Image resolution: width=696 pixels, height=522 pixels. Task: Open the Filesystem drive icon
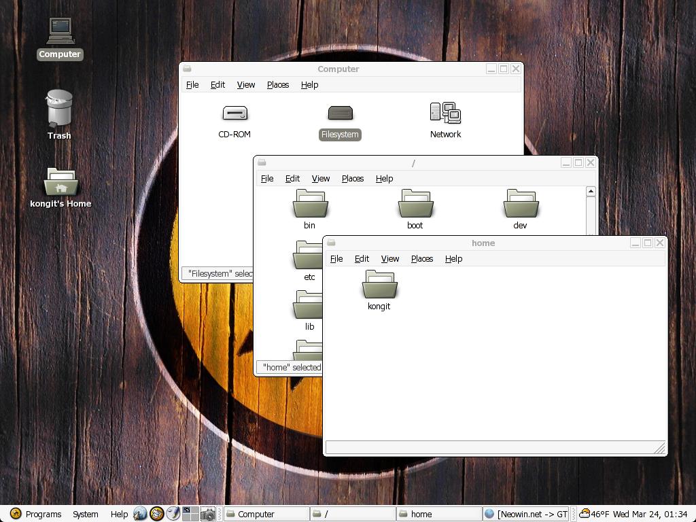(x=340, y=114)
